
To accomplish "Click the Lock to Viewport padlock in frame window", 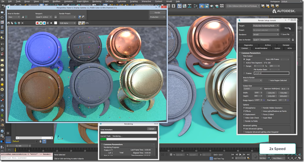I will point(56,17).
